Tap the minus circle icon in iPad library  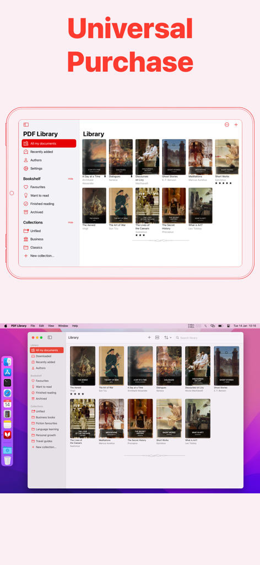226,125
